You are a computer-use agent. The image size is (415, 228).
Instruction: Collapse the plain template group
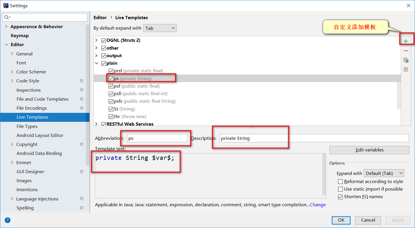[x=97, y=63]
